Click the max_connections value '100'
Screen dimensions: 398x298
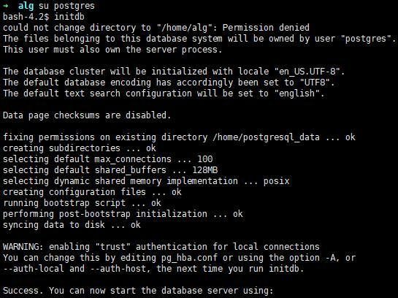coord(205,159)
